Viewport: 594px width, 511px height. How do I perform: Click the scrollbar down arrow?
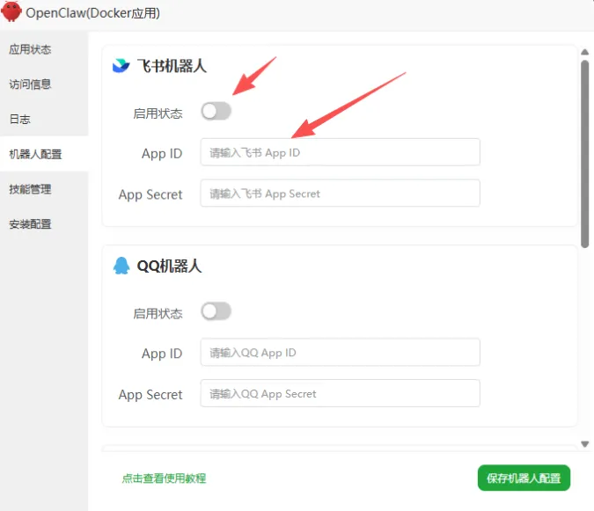tap(585, 444)
